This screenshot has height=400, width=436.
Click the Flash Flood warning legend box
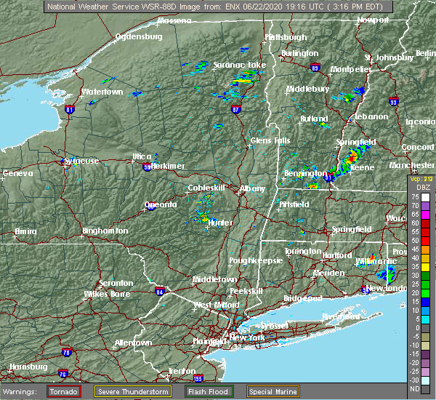click(209, 392)
